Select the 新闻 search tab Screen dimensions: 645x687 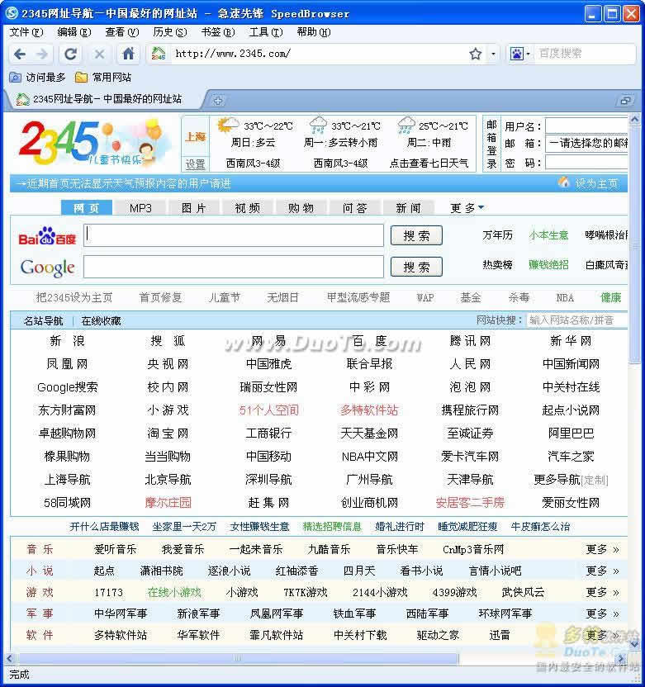click(x=408, y=208)
